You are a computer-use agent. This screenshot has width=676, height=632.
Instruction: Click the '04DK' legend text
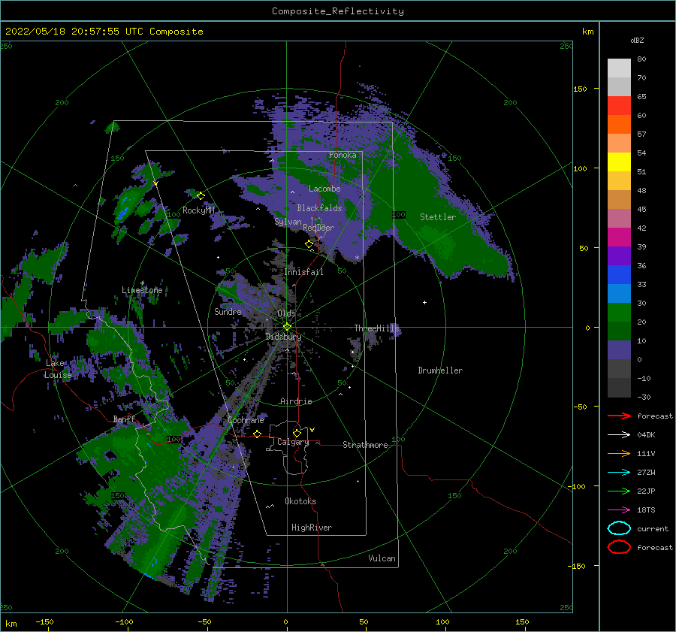point(646,435)
